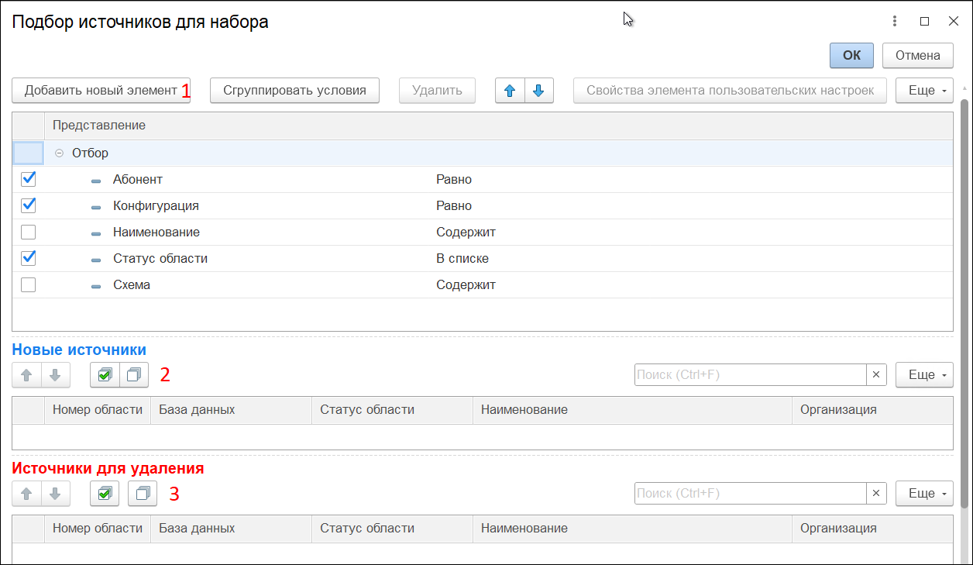The height and width of the screenshot is (565, 973).
Task: Click Номер области header in Новые источники table
Action: click(98, 410)
